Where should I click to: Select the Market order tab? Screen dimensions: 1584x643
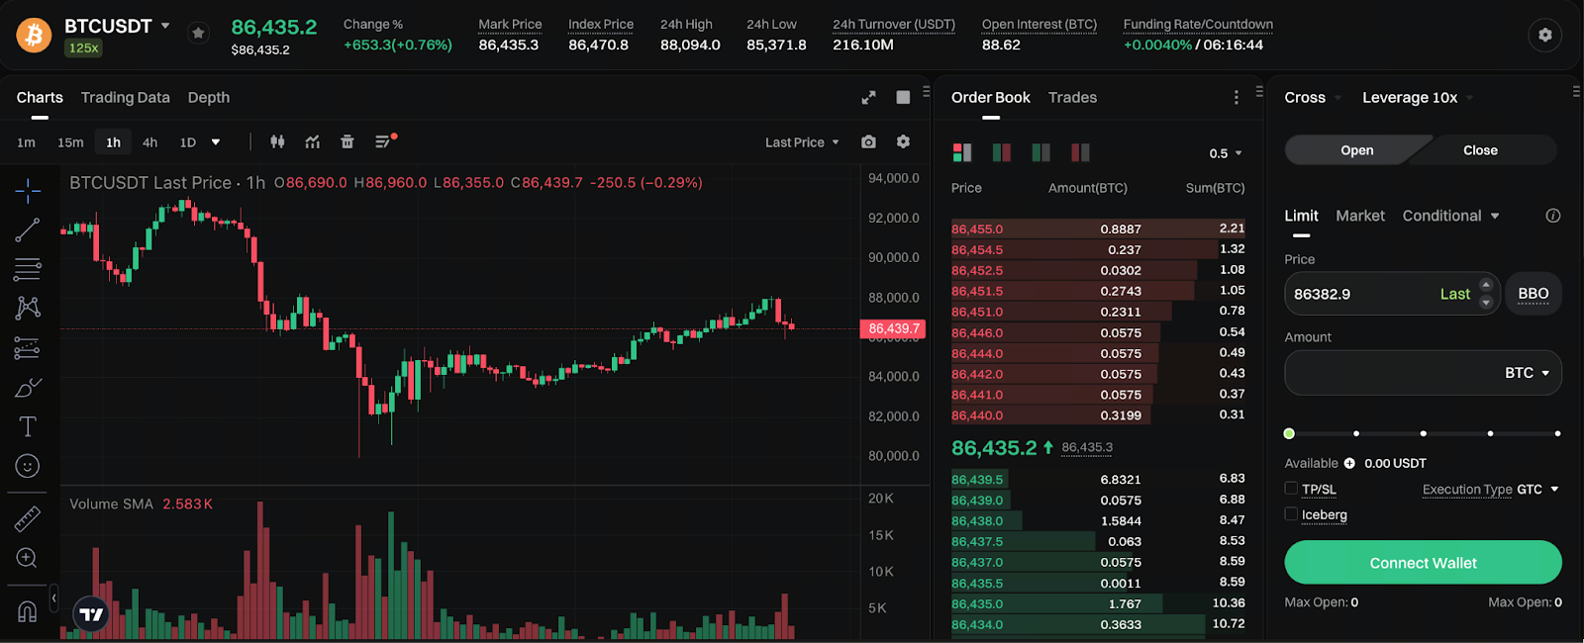click(x=1360, y=216)
